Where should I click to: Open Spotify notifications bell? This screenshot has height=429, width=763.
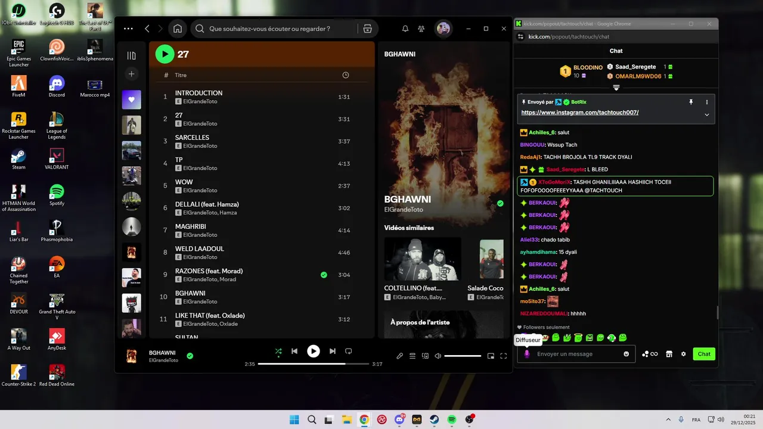click(405, 29)
